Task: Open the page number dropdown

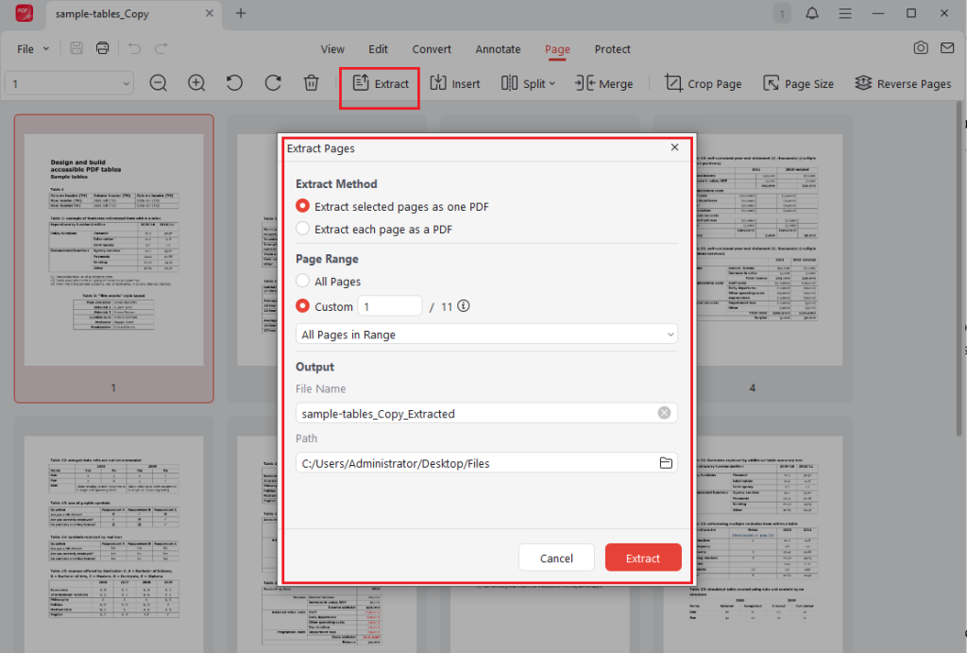Action: click(x=69, y=83)
